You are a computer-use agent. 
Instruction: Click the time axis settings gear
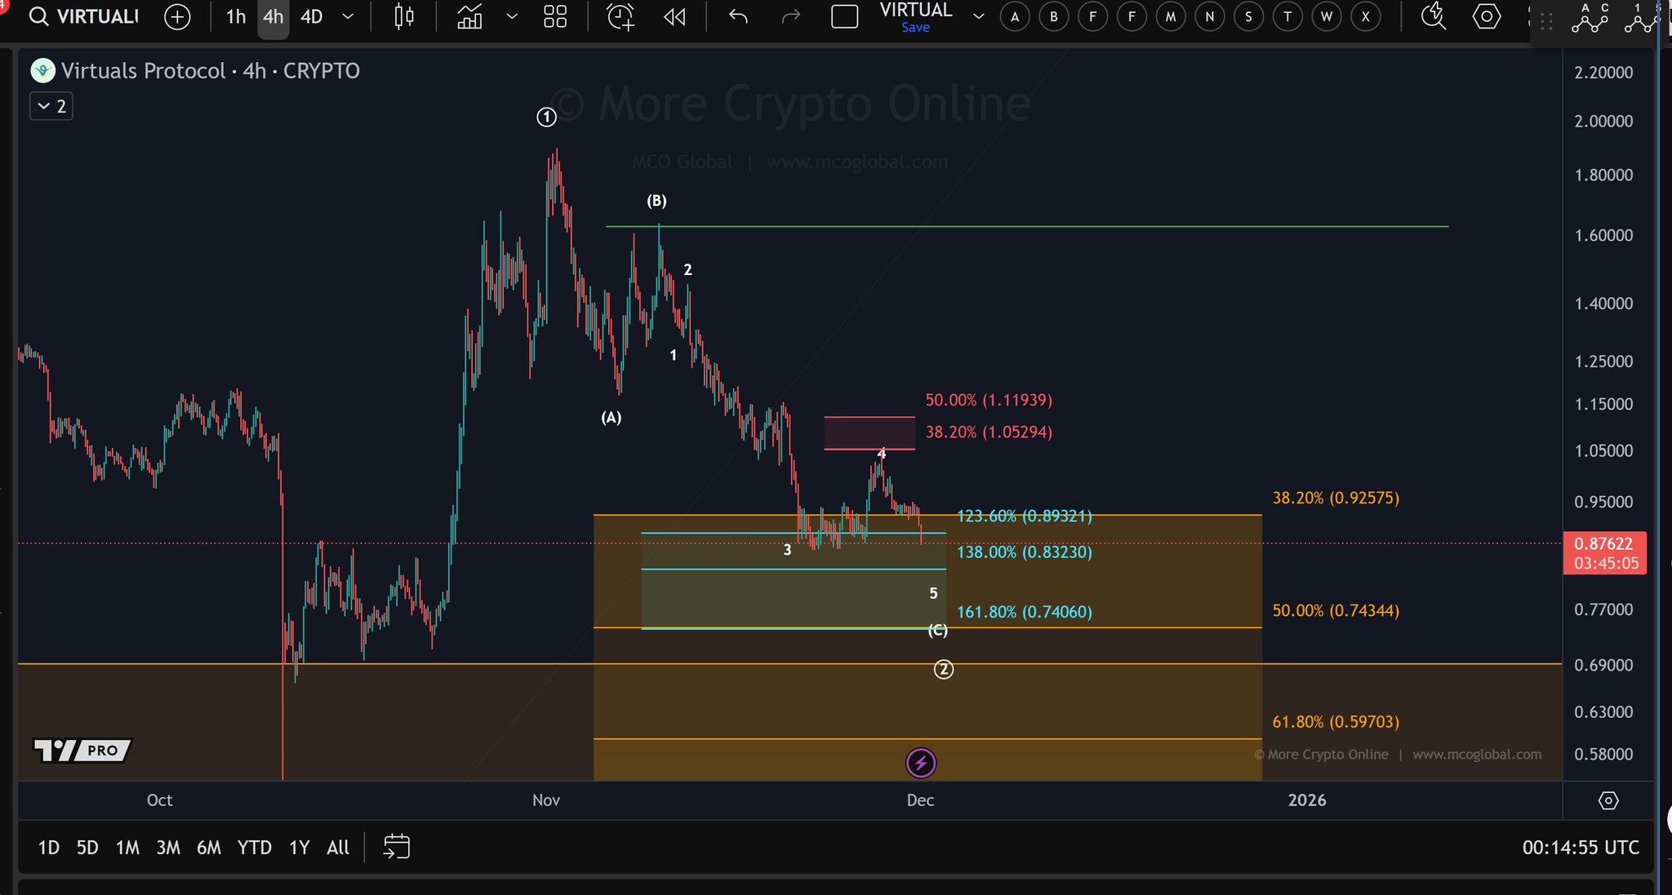pos(1608,800)
